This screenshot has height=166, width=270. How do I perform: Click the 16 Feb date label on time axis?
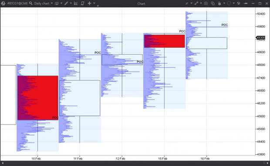pyautogui.click(x=205, y=159)
